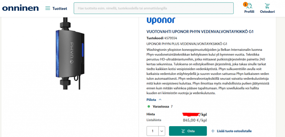Open the Profiili user icon
Image resolution: width=285 pixels, height=137 pixels.
[249, 6]
